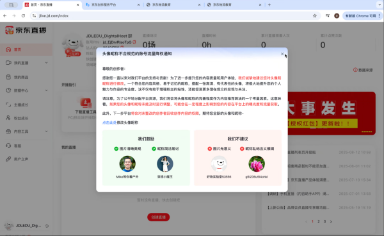Open the tab groups button left of tabs

[12, 4]
